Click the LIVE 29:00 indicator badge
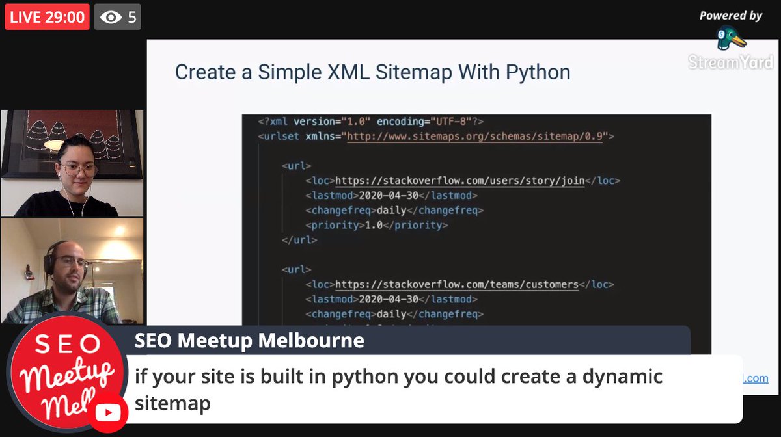781x437 pixels. (47, 17)
